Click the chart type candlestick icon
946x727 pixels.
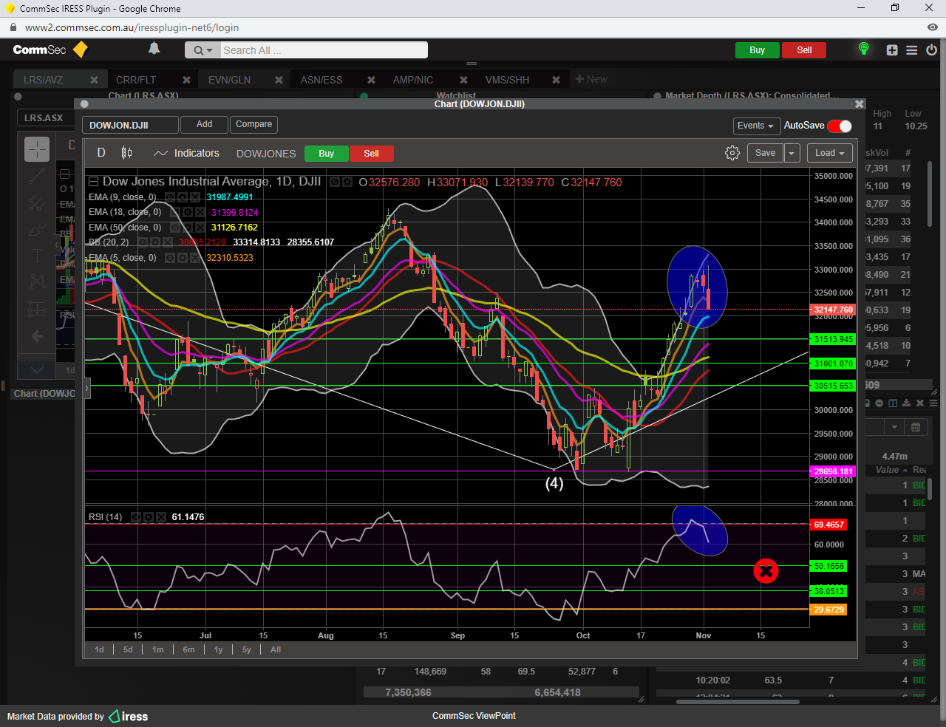pos(126,153)
